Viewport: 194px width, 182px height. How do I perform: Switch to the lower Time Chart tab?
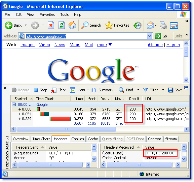coord(41,139)
